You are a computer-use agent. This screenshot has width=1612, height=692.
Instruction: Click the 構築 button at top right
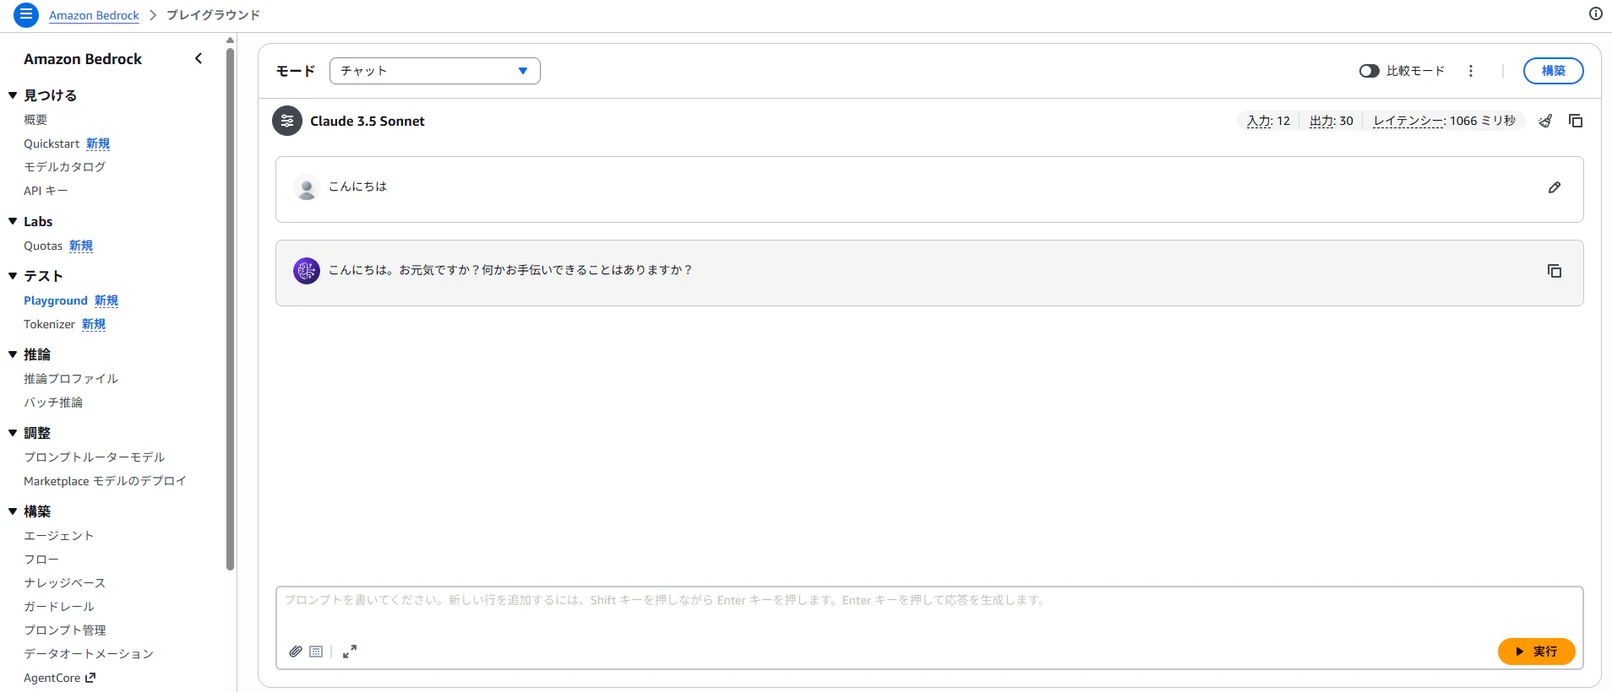pos(1553,71)
